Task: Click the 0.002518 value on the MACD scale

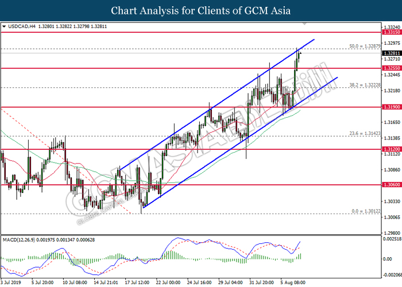Action: click(x=392, y=239)
